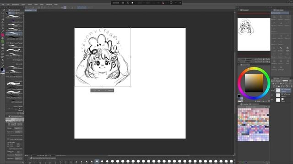
Task: Open the bottom dropdown in Tool Property
Action: [18, 159]
